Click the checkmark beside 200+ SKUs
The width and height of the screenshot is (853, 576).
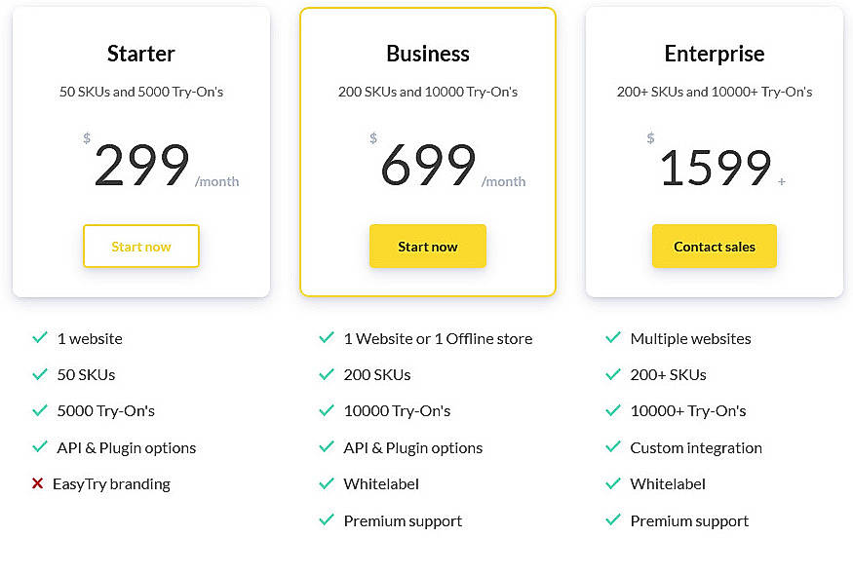(x=613, y=374)
